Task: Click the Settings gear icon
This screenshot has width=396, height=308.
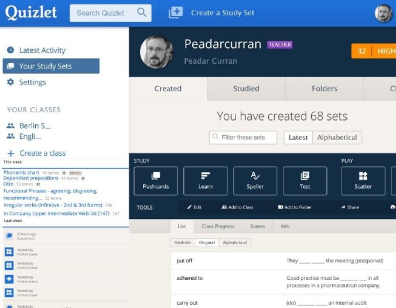Action: pos(11,82)
